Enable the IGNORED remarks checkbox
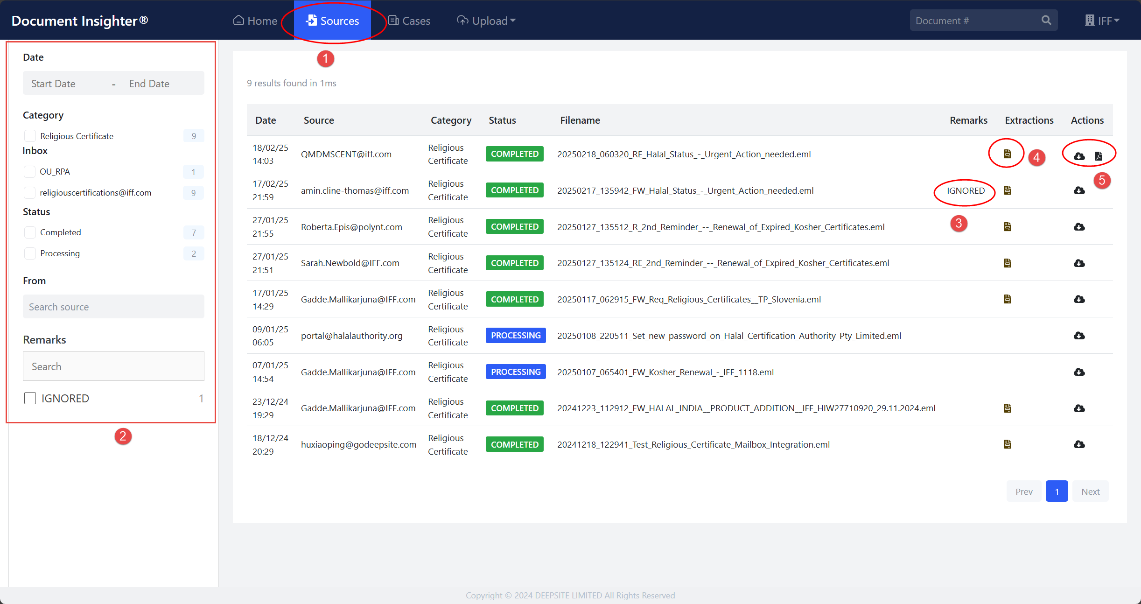 [x=30, y=398]
